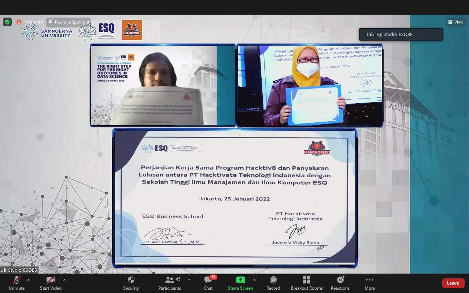
Task: Click the green Share Screen icon
Action: (240, 280)
